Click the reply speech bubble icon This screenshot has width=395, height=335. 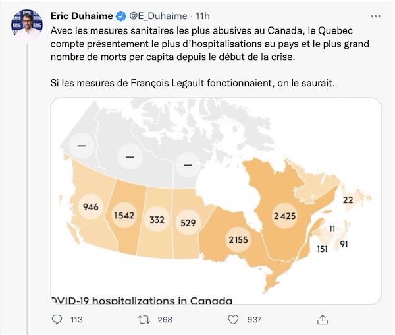(57, 320)
